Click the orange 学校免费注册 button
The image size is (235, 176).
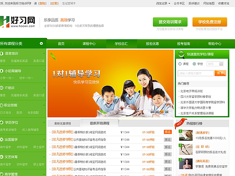tap(210, 22)
